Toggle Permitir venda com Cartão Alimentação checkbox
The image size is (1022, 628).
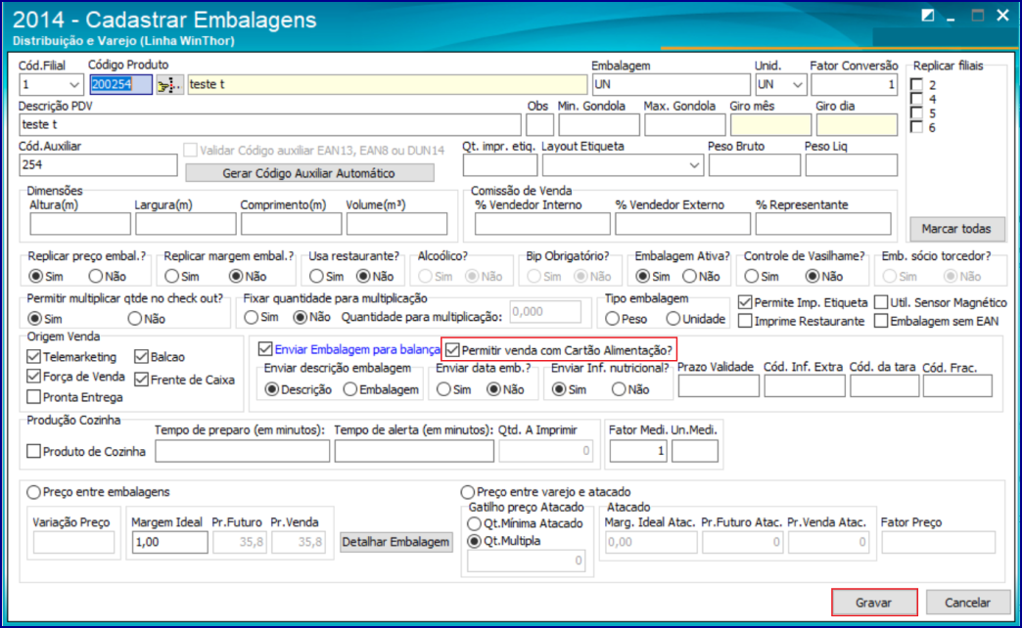click(453, 350)
